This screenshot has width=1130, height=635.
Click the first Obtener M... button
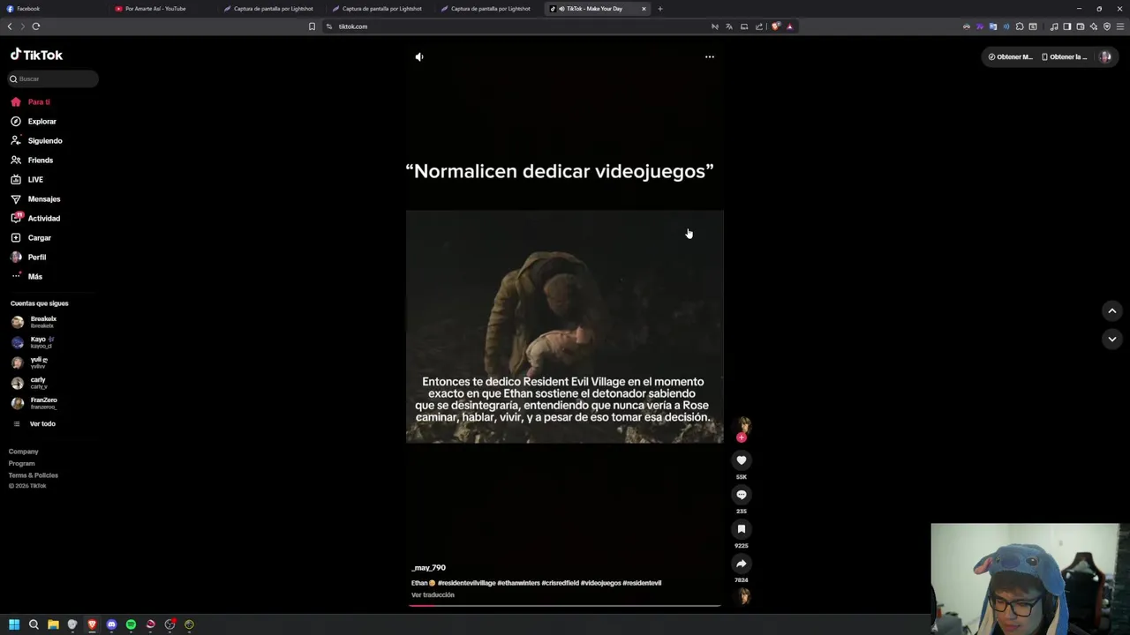point(1010,56)
